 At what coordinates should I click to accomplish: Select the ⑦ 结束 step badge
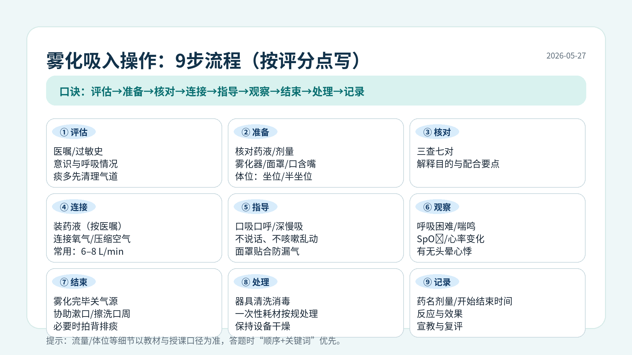(74, 282)
